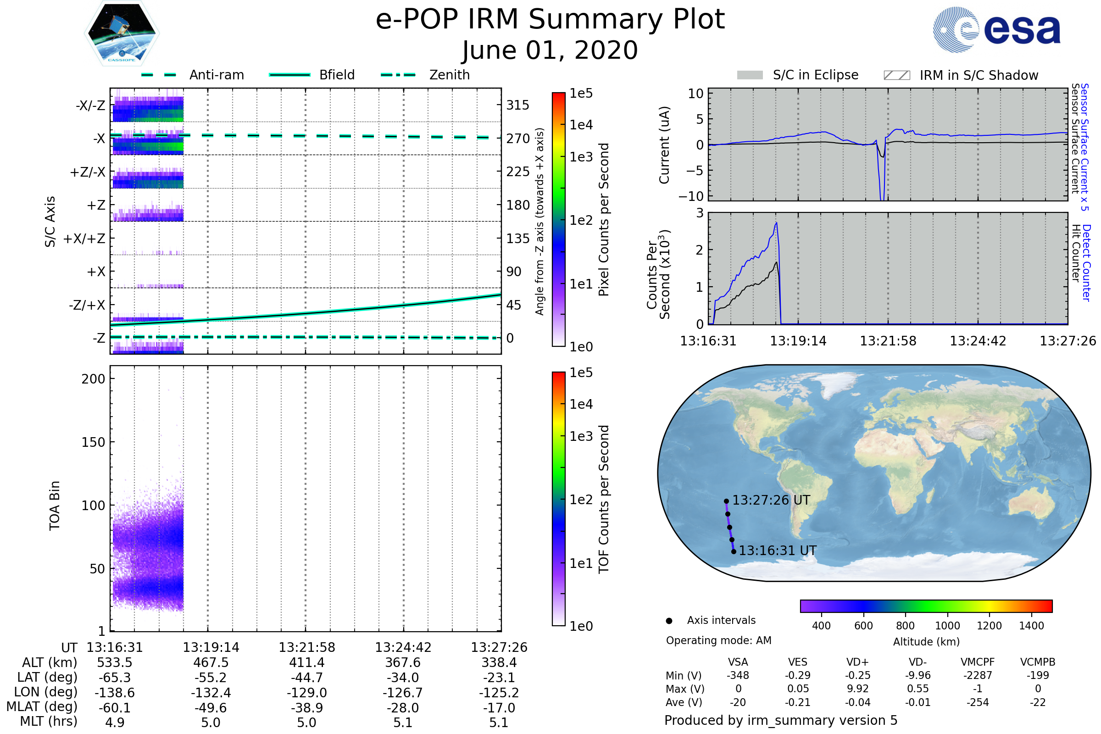Viewport: 1101px width, 734px height.
Task: Click the 13:16:31 UT map track label
Action: (778, 550)
